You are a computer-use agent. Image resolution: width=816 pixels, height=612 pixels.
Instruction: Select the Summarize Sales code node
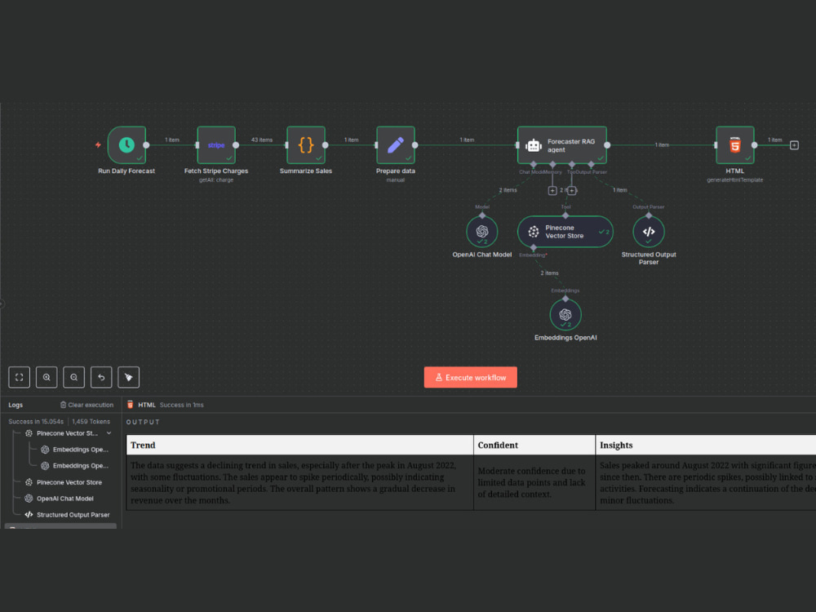click(x=306, y=144)
